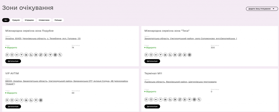Screen dimensions: 279x112
Task: Open Детальніше for зона “Тиса”
Action: click(x=152, y=61)
